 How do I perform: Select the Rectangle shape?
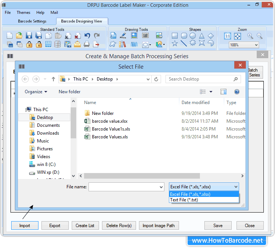point(174,36)
